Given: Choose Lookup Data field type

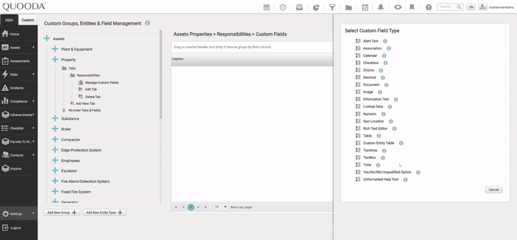Looking at the screenshot, I should click(x=373, y=106).
